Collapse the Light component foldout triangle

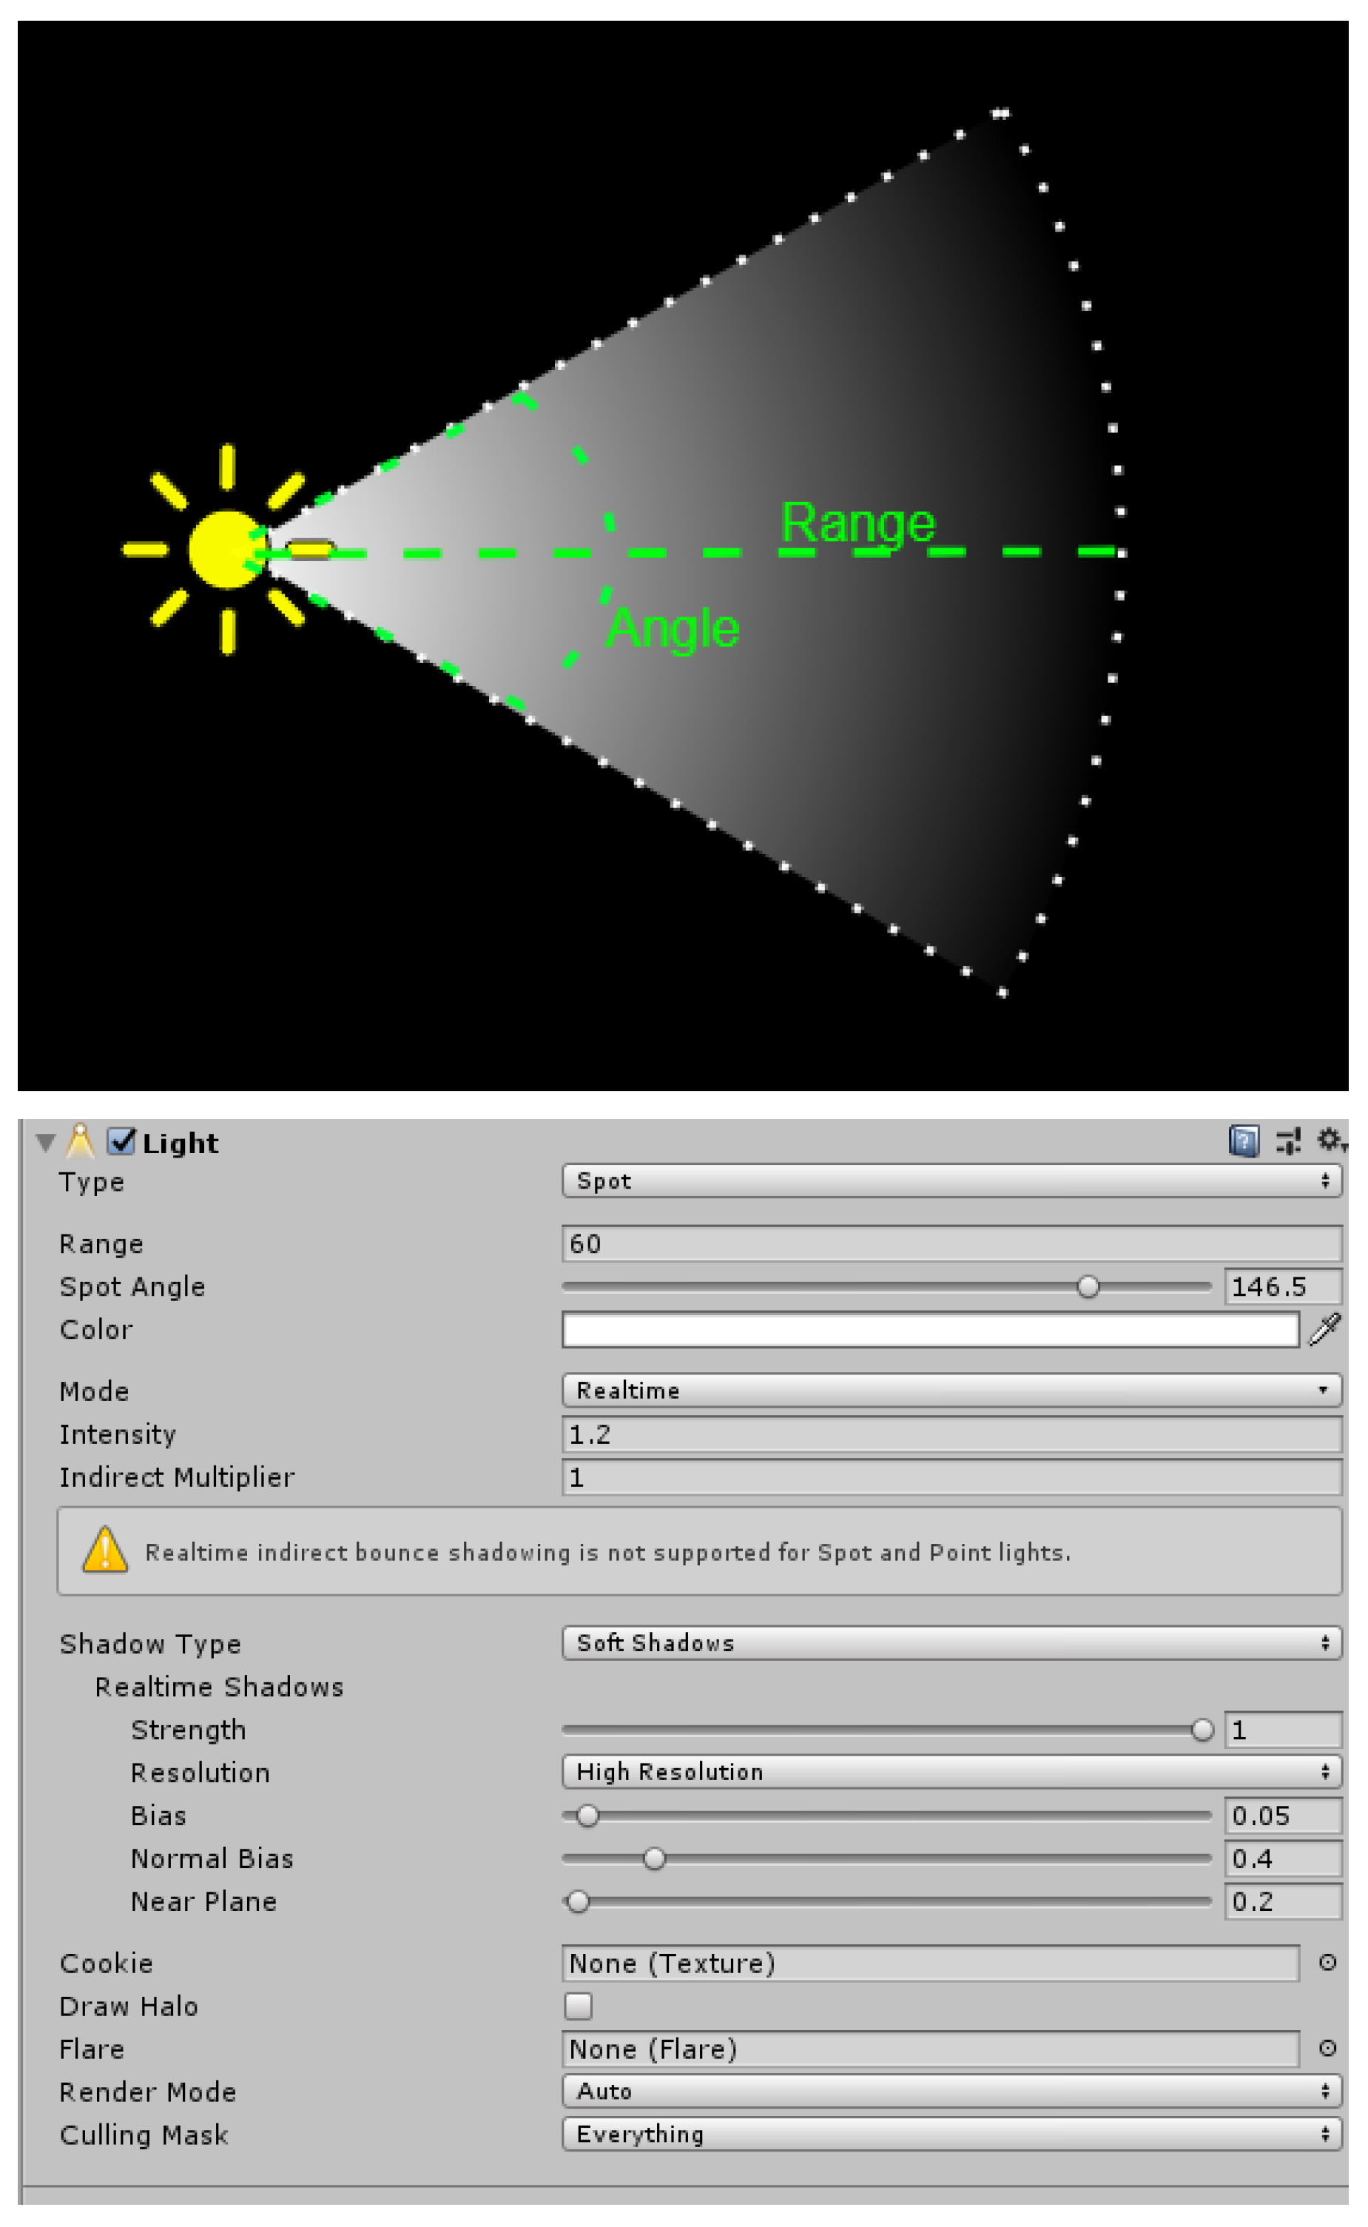pyautogui.click(x=45, y=1142)
